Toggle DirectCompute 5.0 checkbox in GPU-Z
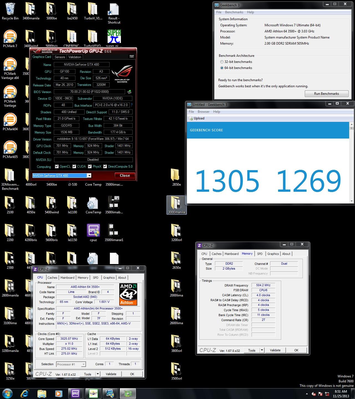The height and width of the screenshot is (399, 355). click(105, 167)
